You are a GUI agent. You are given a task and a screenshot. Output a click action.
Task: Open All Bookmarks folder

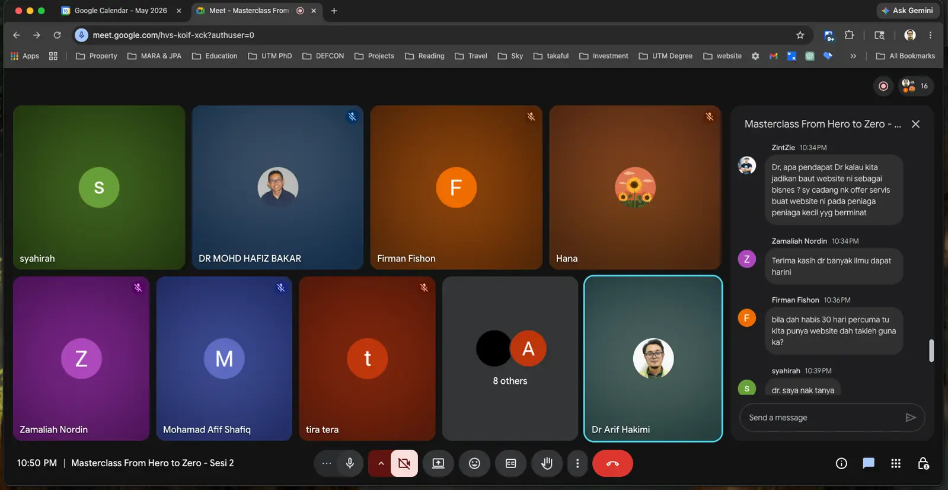click(x=905, y=56)
